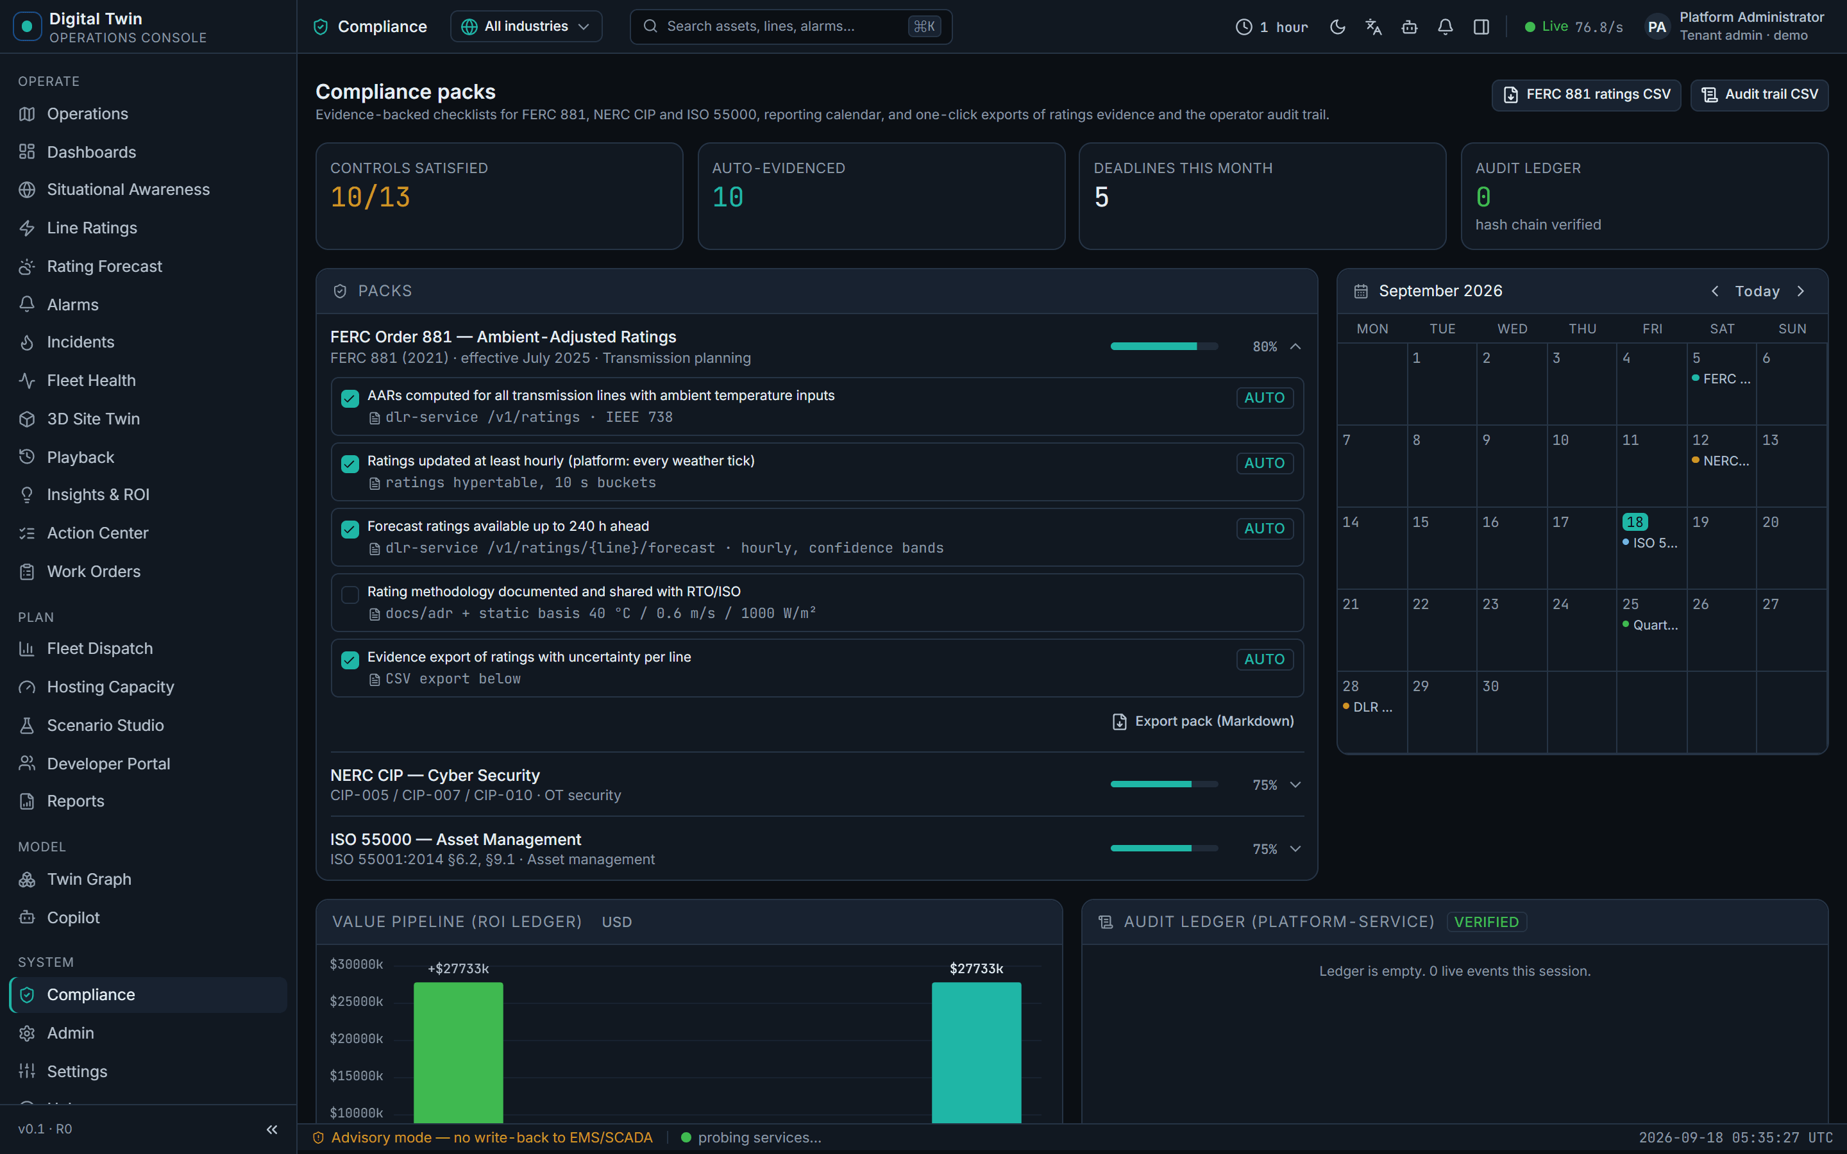Open the Platform Administrator account menu
The height and width of the screenshot is (1154, 1847).
pyautogui.click(x=1734, y=27)
